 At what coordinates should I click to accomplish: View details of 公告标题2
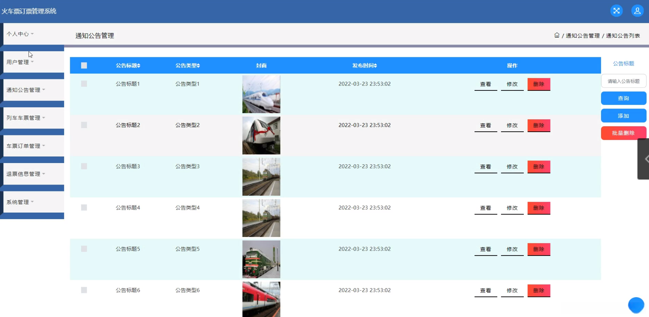pyautogui.click(x=486, y=125)
